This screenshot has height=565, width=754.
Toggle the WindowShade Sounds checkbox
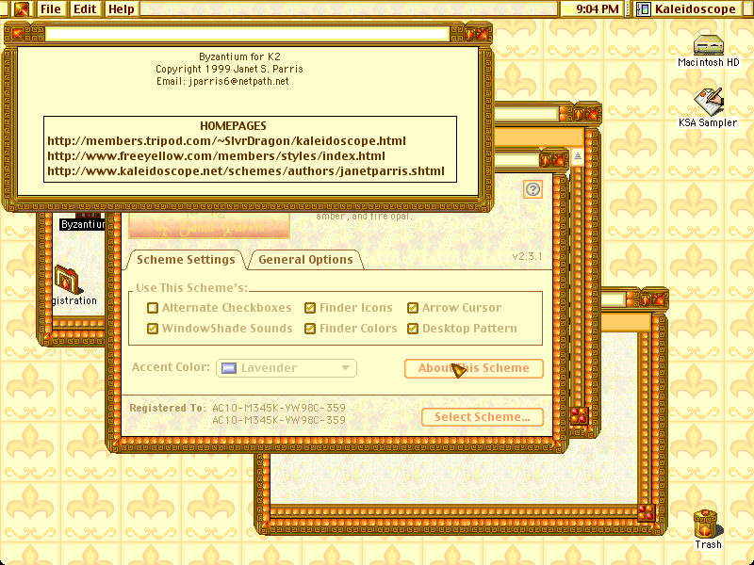tap(153, 329)
